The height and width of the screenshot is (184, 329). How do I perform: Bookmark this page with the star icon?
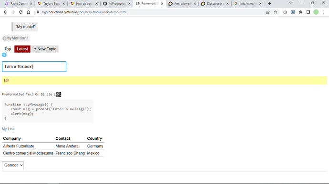(x=276, y=12)
